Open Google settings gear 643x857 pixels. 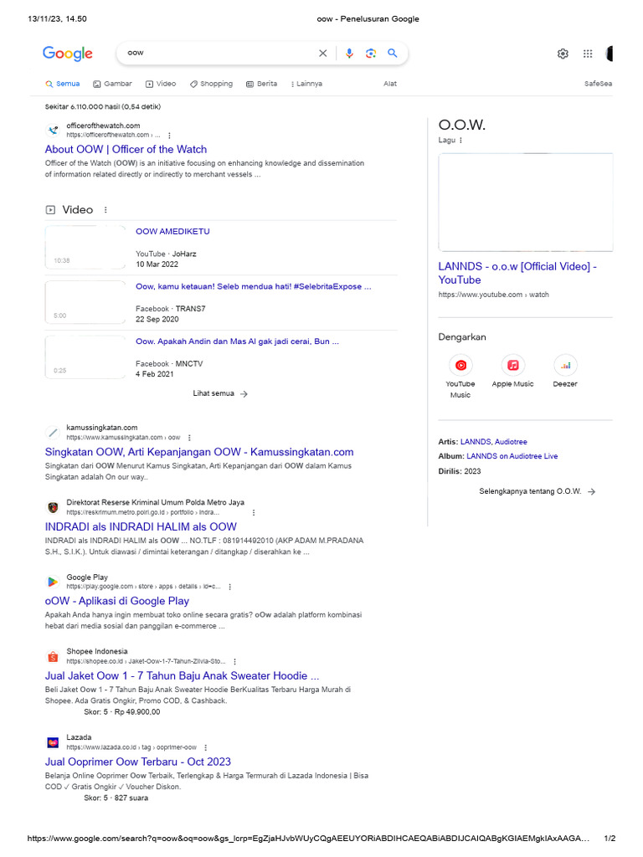(x=563, y=54)
